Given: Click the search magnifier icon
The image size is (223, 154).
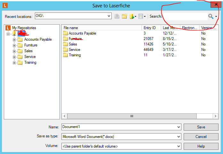Looking at the screenshot, I should [211, 16].
